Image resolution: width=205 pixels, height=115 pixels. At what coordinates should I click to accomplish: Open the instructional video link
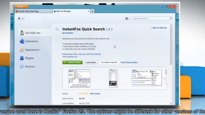(89, 54)
